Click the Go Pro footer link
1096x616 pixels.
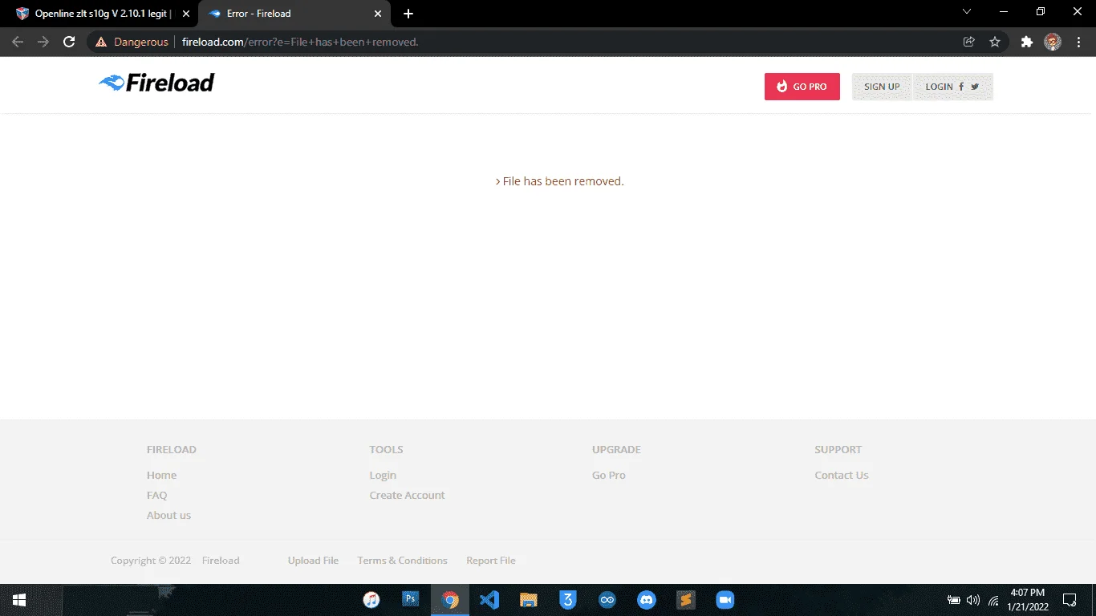click(x=609, y=475)
